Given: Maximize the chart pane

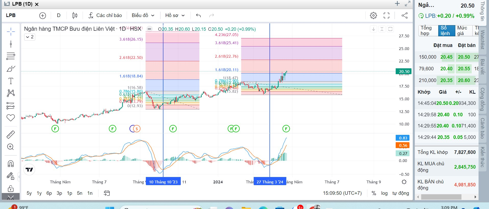Looking at the screenshot, I should click(x=390, y=29).
